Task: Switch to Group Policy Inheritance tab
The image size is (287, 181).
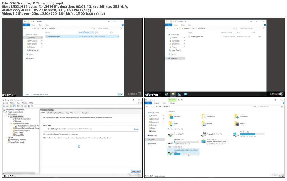Action: (73, 113)
